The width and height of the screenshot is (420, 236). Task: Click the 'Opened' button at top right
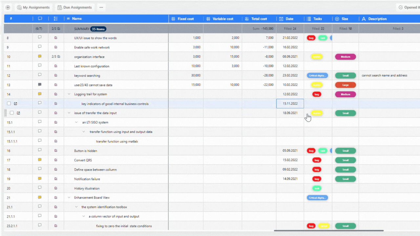point(408,8)
